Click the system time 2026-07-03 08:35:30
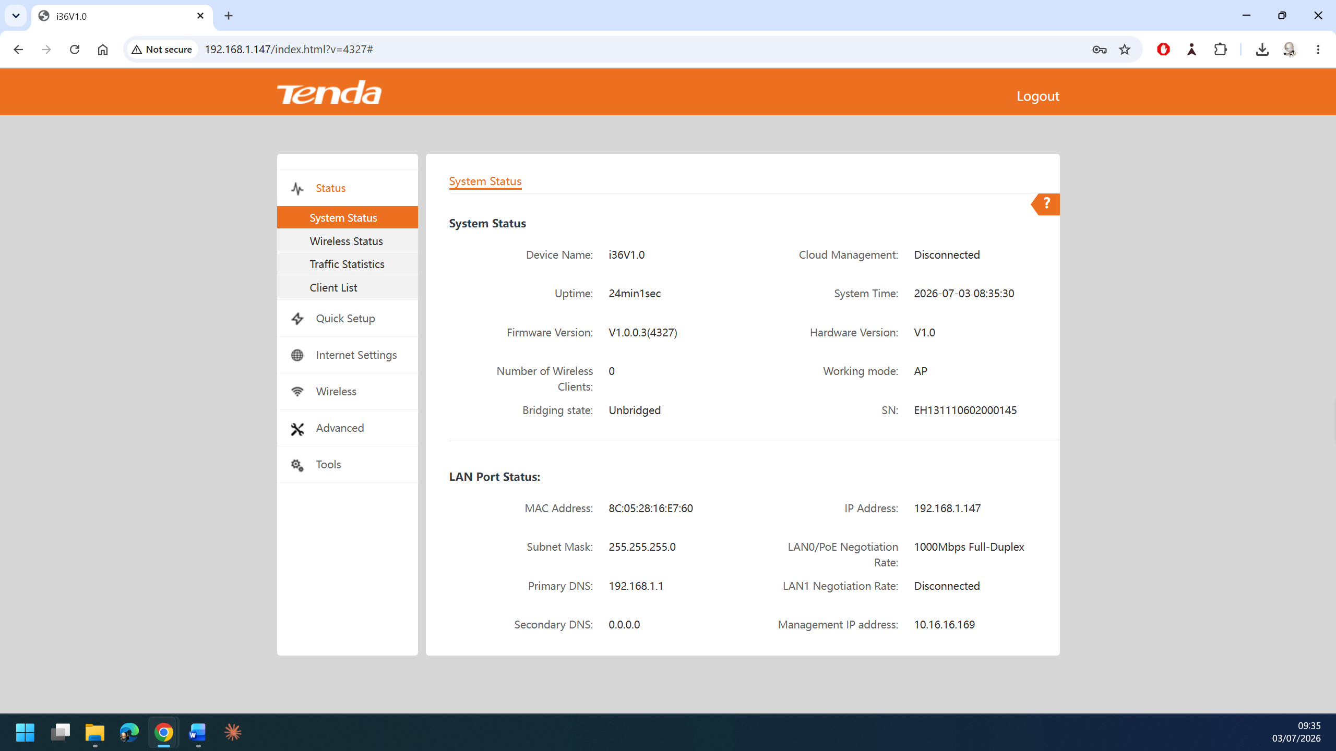The width and height of the screenshot is (1336, 751). tap(964, 294)
